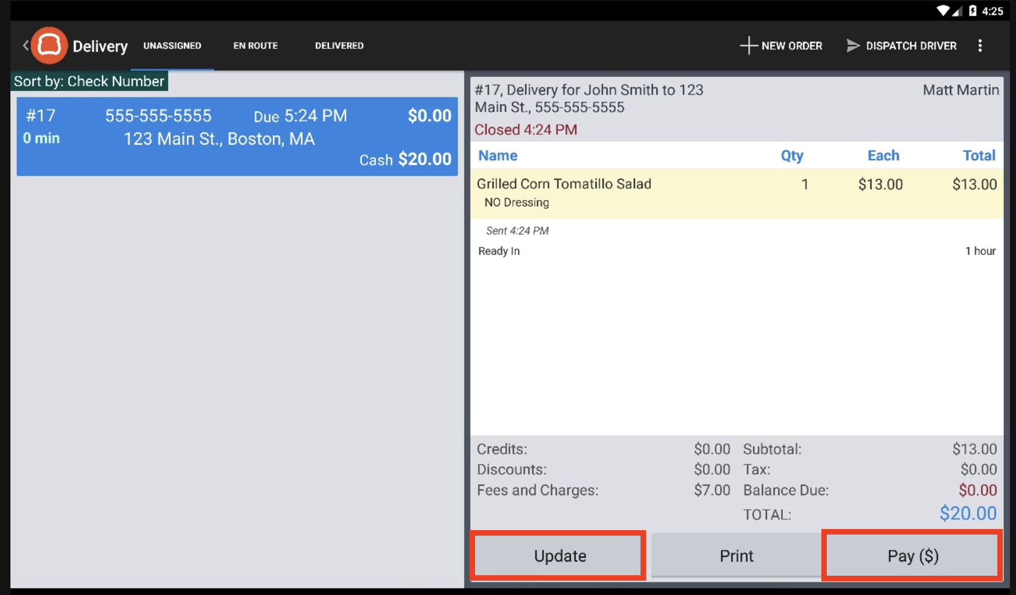Select the Cash $20.00 payment entry
Screen dimensions: 1016x595
(405, 159)
